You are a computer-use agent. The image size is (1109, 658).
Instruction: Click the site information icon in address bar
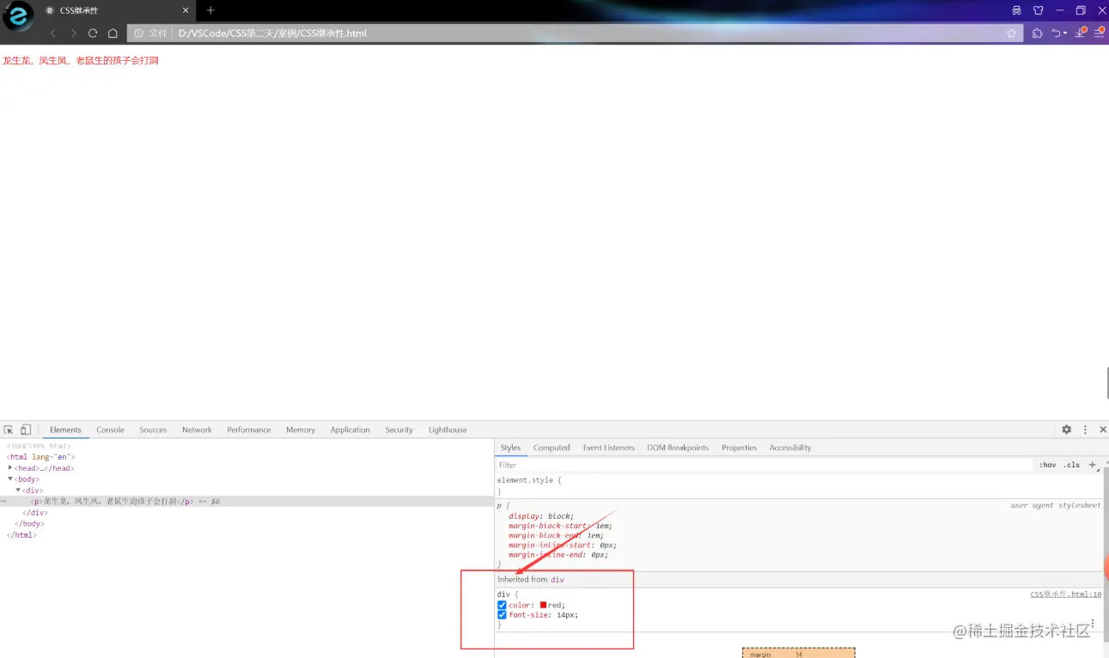click(x=138, y=33)
